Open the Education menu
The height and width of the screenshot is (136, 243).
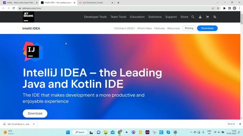point(137,17)
